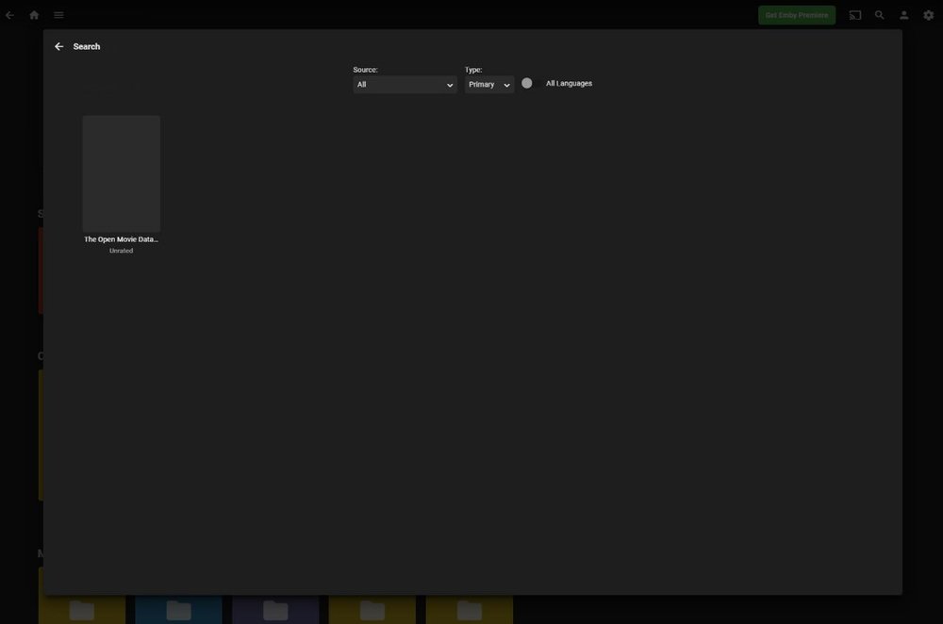The image size is (943, 624).
Task: Select the movie poster thumbnail
Action: pos(121,172)
